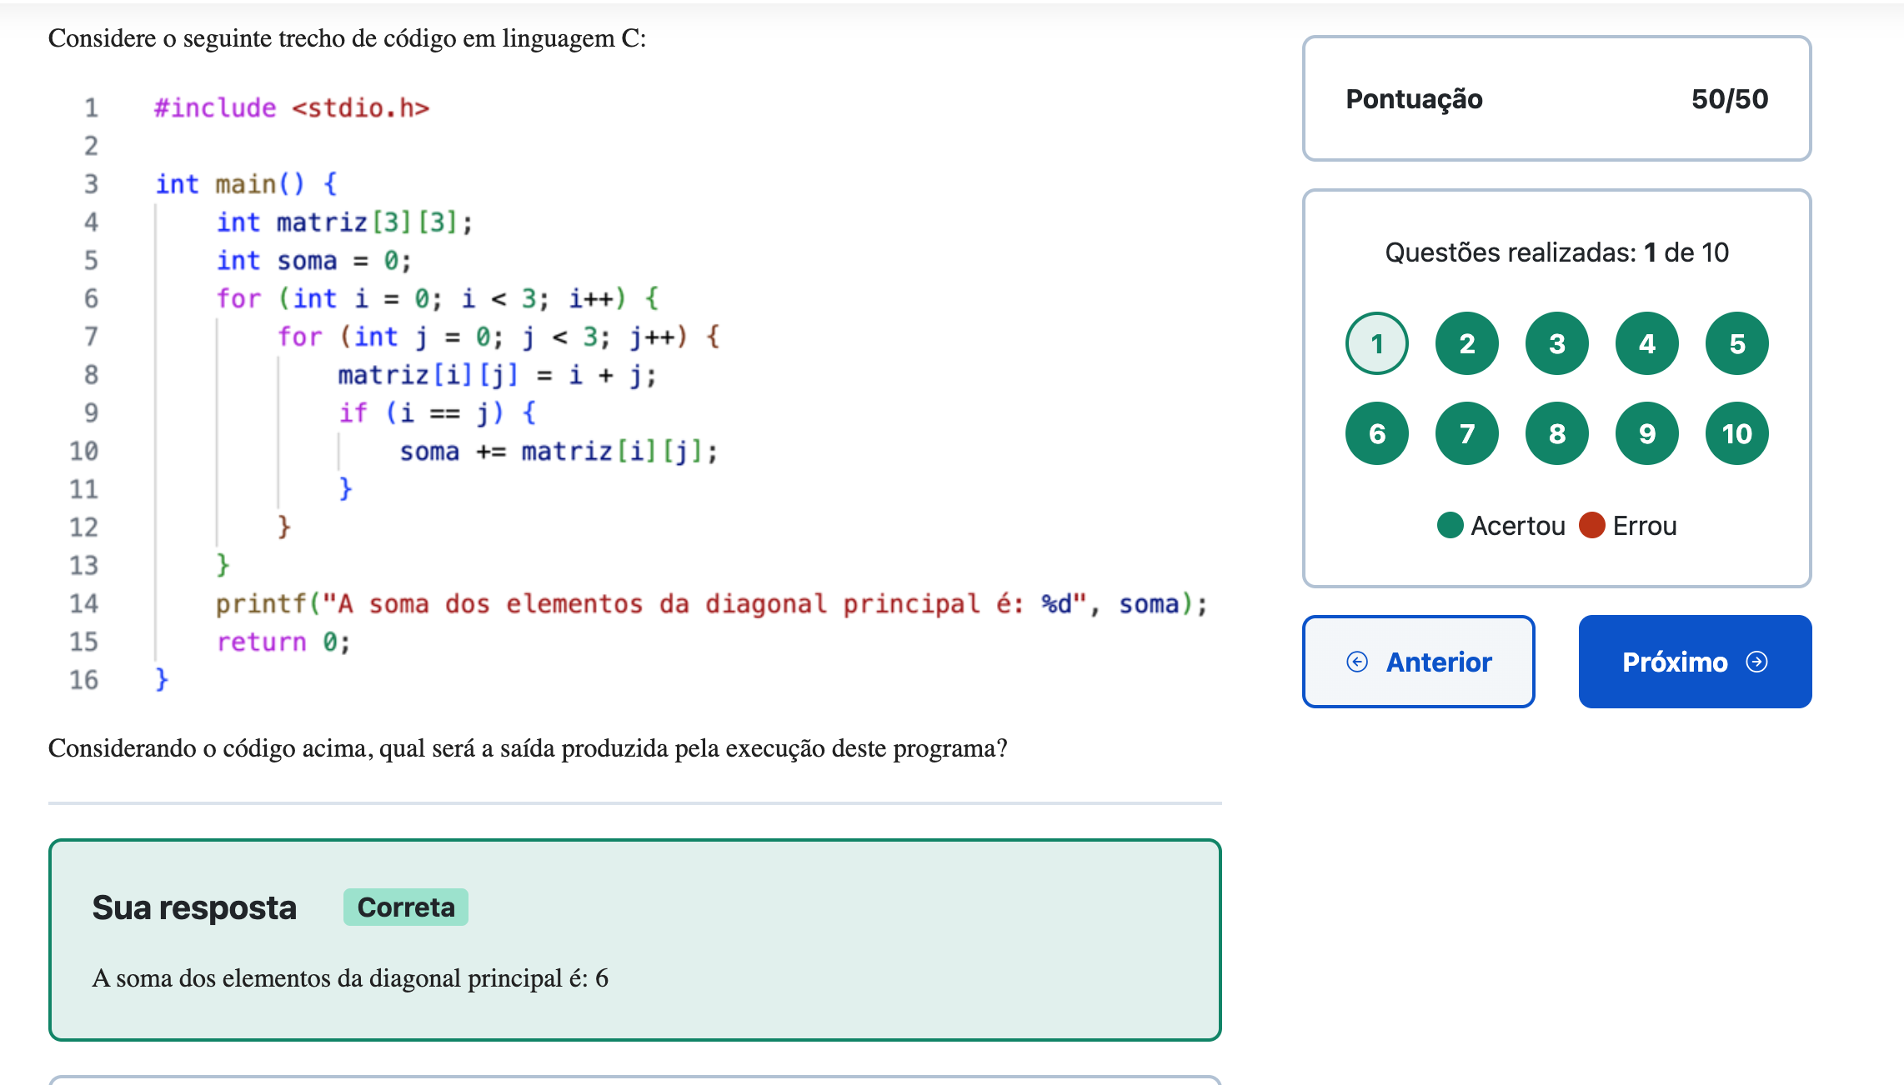Open question 5 circle
This screenshot has width=1904, height=1085.
click(x=1736, y=343)
